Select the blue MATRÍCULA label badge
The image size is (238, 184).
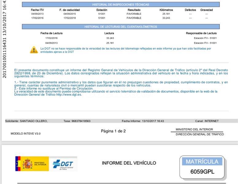pyautogui.click(x=202, y=162)
